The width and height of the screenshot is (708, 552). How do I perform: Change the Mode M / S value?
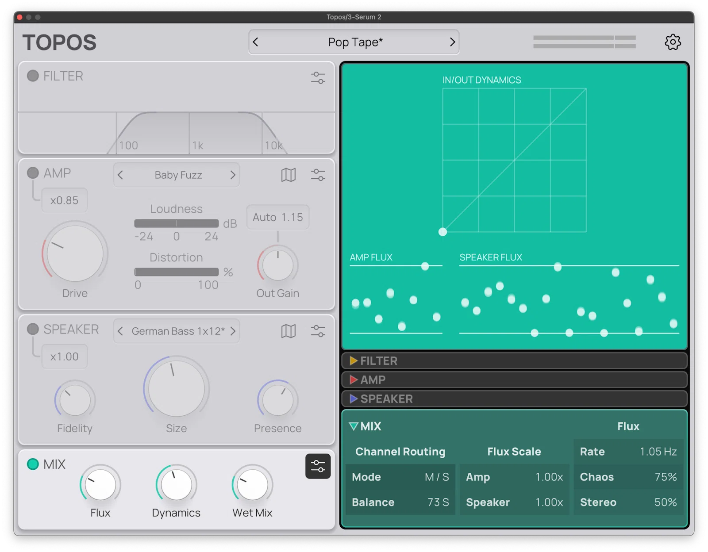(436, 477)
